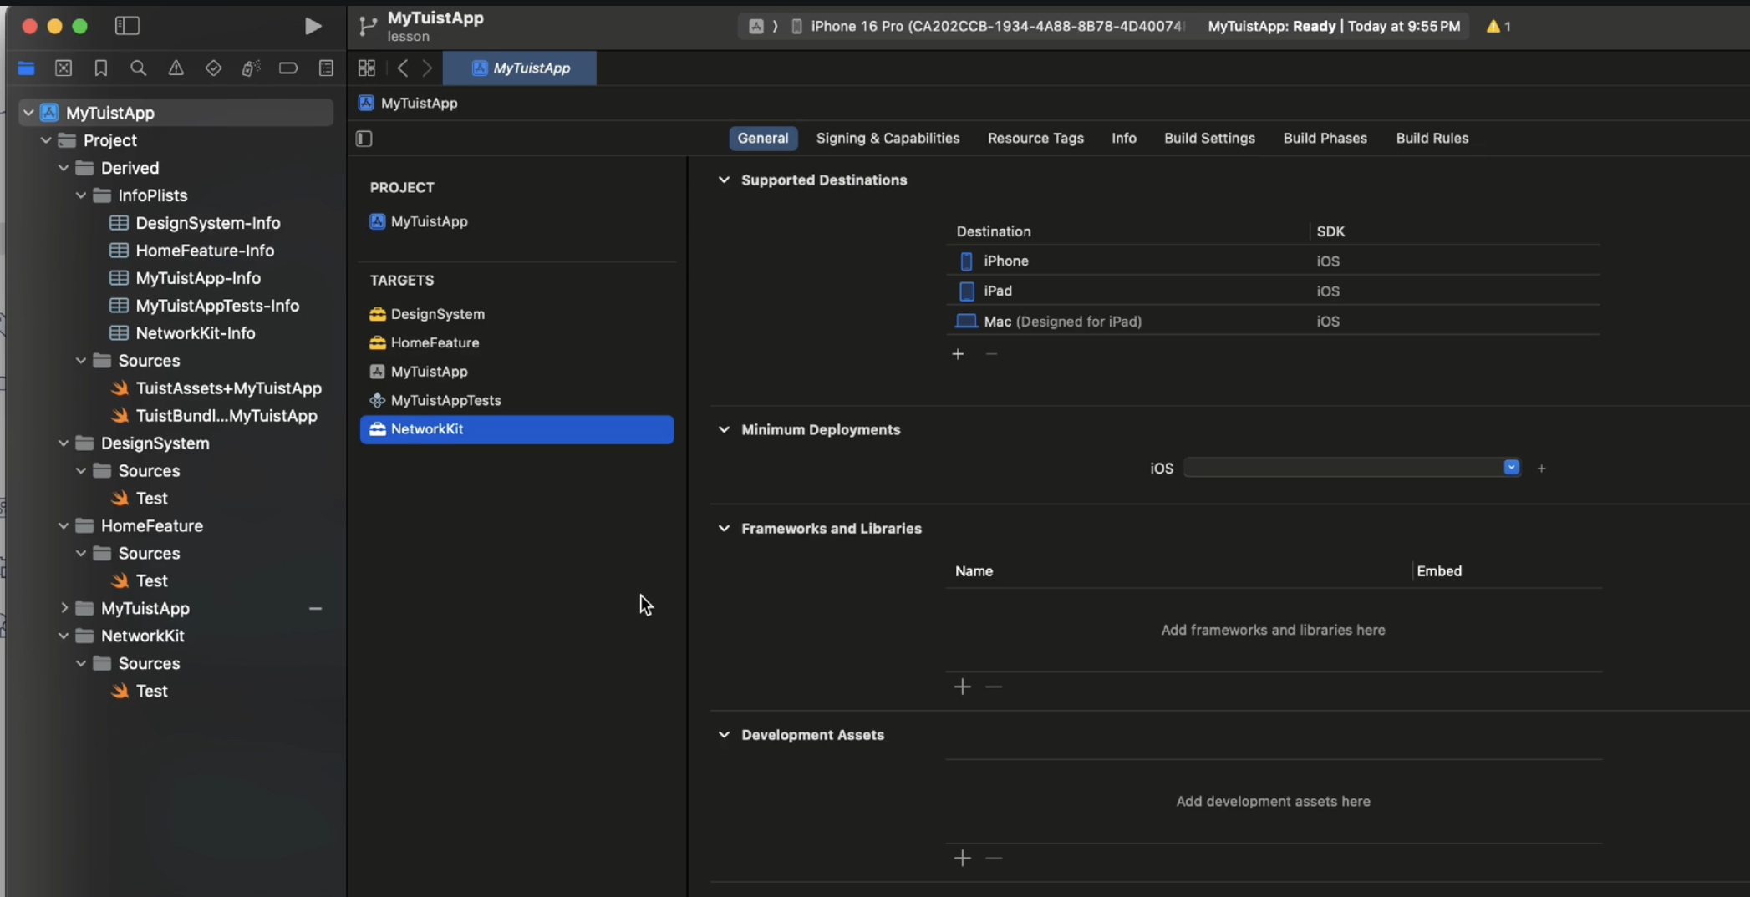Add a framework with plus button
1750x897 pixels.
(x=962, y=687)
